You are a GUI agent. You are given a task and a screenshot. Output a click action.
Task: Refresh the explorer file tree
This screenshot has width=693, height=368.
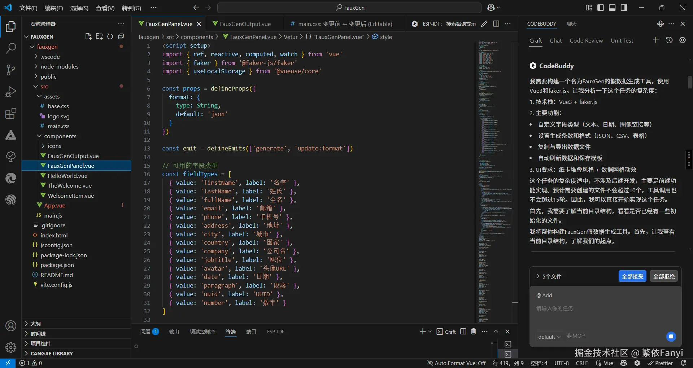point(110,36)
